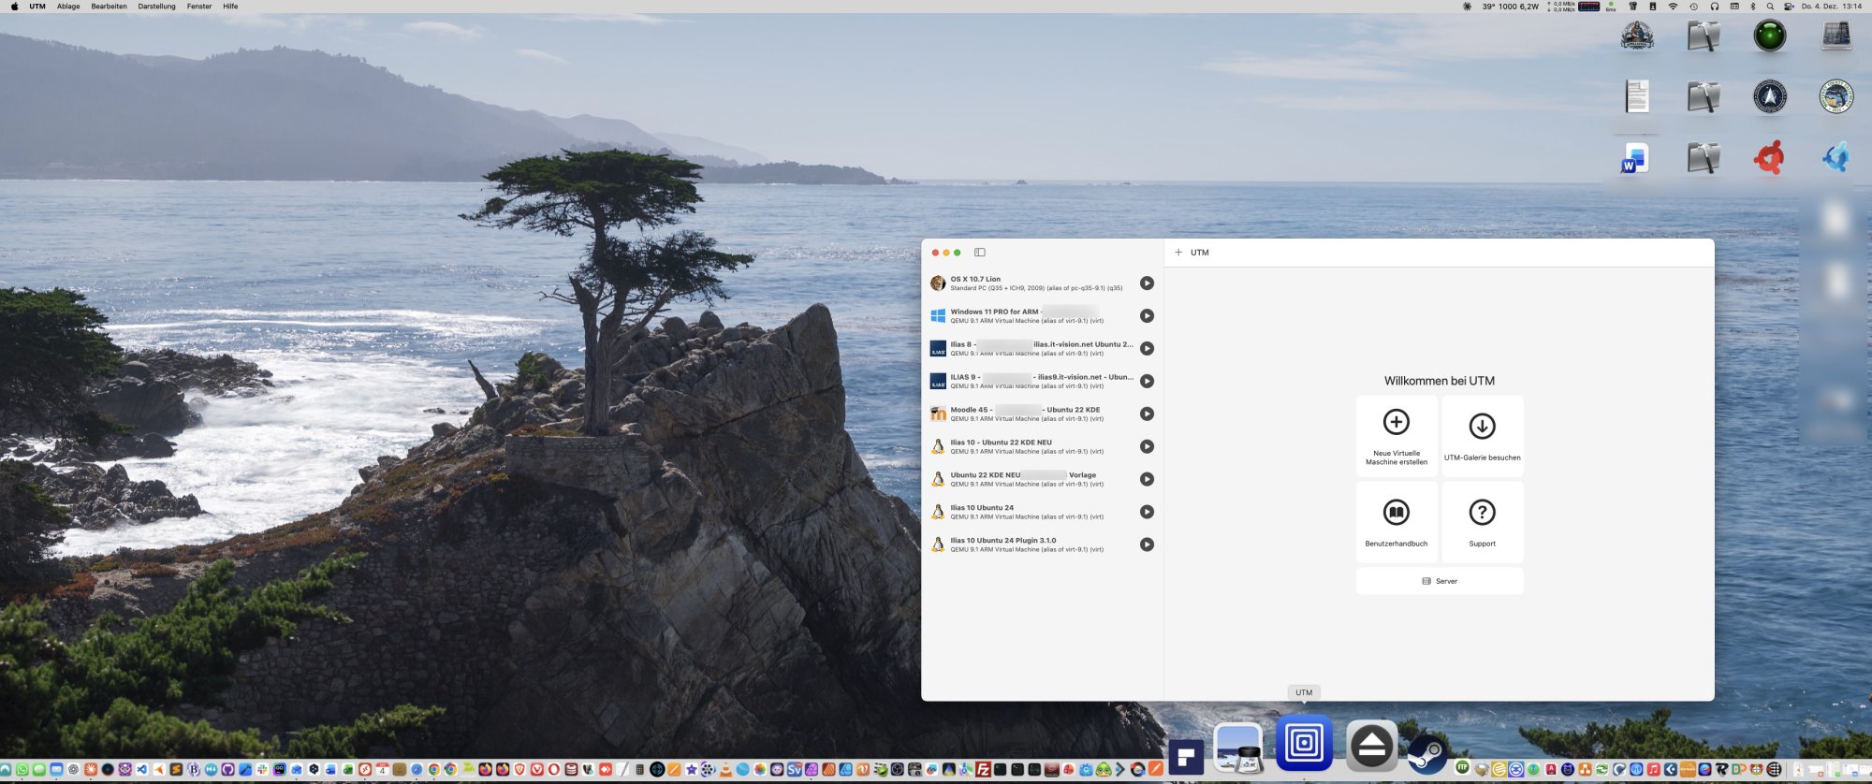Open the Benutzerhandbuch book icon

pyautogui.click(x=1397, y=522)
